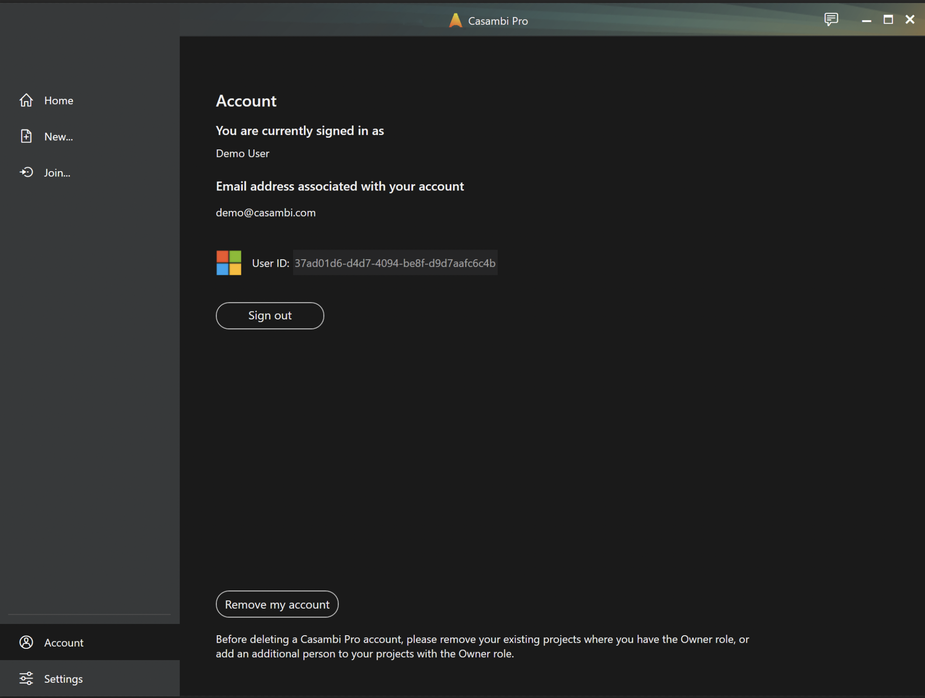Viewport: 925px width, 698px height.
Task: Select the User ID text field
Action: [395, 263]
